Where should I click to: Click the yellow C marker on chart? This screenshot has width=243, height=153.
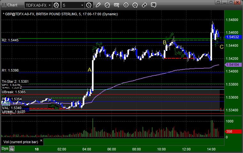(x=222, y=47)
